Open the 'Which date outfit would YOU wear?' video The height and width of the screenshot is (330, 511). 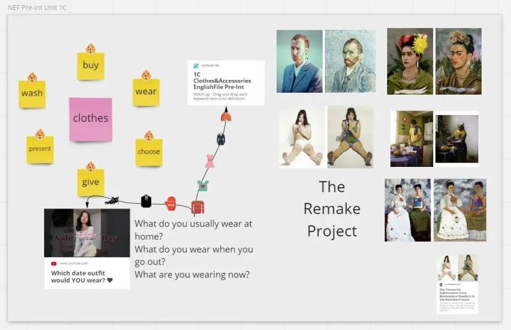(87, 249)
